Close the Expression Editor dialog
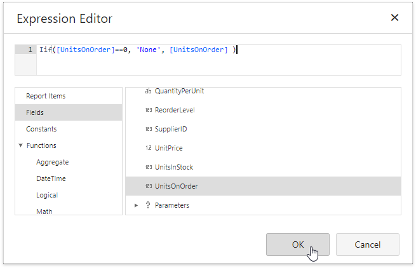 [394, 18]
